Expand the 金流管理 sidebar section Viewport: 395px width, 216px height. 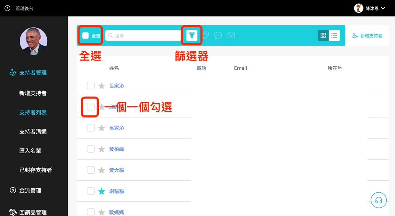point(30,190)
